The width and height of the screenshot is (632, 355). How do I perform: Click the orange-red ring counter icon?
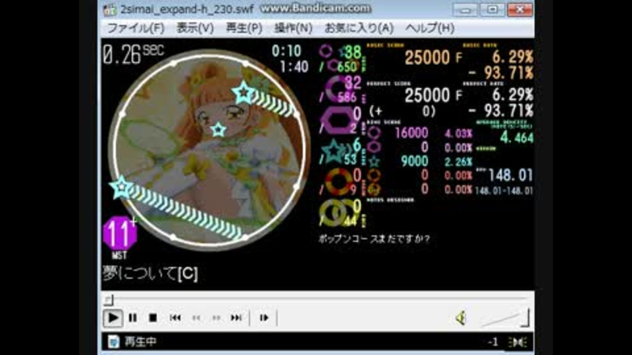click(x=338, y=181)
